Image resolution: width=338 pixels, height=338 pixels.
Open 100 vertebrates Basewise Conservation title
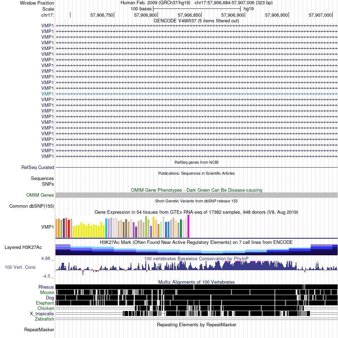pos(196,258)
